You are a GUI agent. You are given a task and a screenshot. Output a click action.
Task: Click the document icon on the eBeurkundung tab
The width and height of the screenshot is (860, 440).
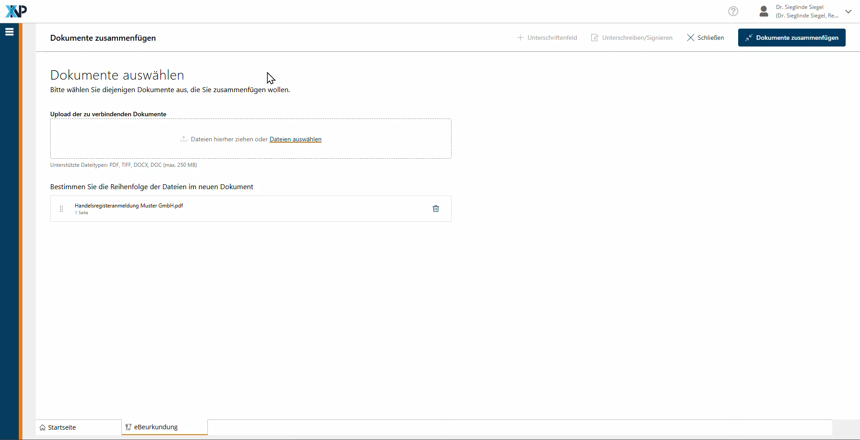[129, 427]
